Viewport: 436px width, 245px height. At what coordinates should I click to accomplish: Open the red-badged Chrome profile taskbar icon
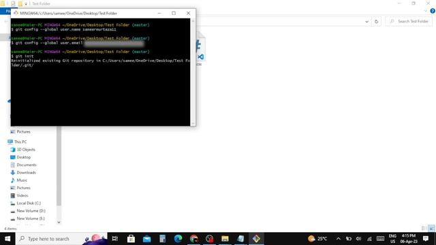(x=209, y=239)
